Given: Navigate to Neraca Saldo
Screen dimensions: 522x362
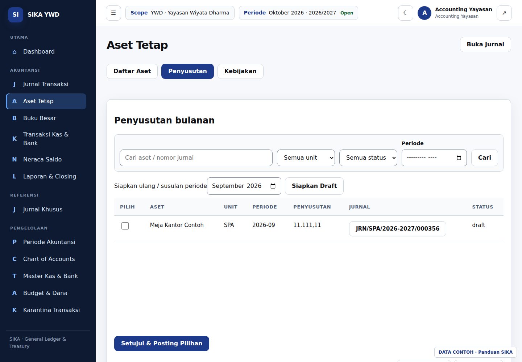Looking at the screenshot, I should (x=46, y=159).
